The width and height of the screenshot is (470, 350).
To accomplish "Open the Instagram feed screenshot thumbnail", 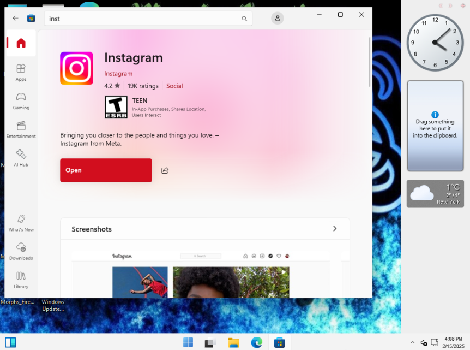I will coord(201,274).
